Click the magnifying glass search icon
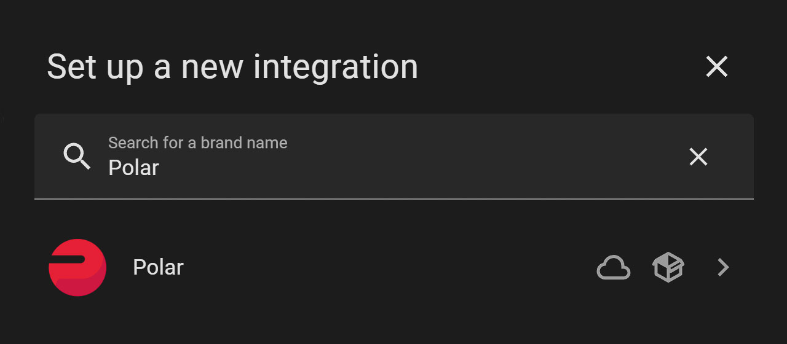Viewport: 787px width, 344px height. click(x=77, y=157)
